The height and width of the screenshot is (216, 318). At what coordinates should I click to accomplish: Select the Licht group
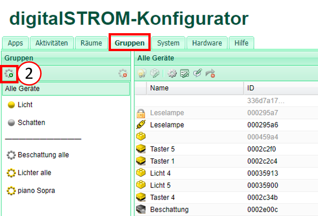25,105
